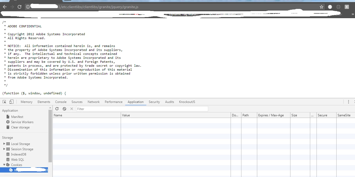The height and width of the screenshot is (177, 355).
Task: Select Manifest in the Application sidebar
Action: point(17,117)
